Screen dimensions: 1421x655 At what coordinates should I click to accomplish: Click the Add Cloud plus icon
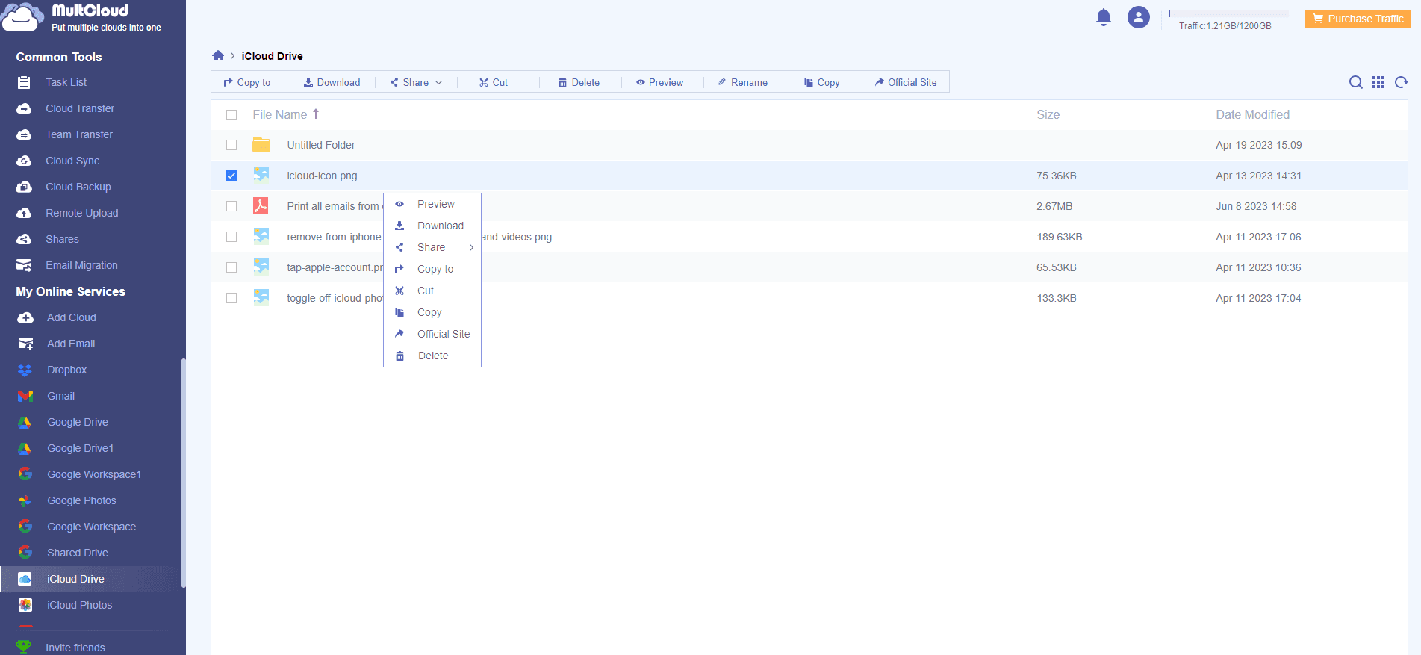click(x=25, y=317)
